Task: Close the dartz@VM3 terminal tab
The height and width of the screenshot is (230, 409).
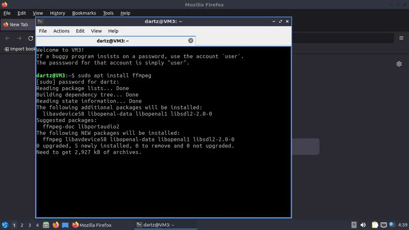Action: [x=191, y=41]
